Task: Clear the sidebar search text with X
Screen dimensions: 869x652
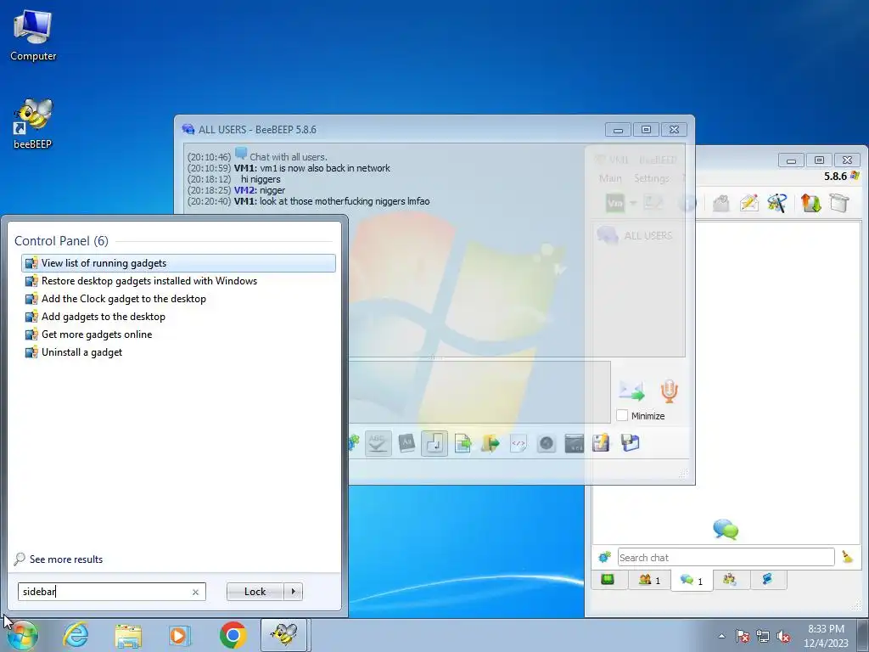Action: click(195, 592)
